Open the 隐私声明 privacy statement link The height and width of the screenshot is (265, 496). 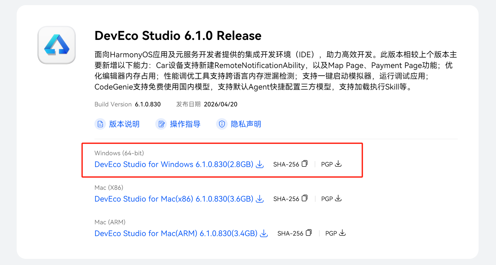coord(246,124)
